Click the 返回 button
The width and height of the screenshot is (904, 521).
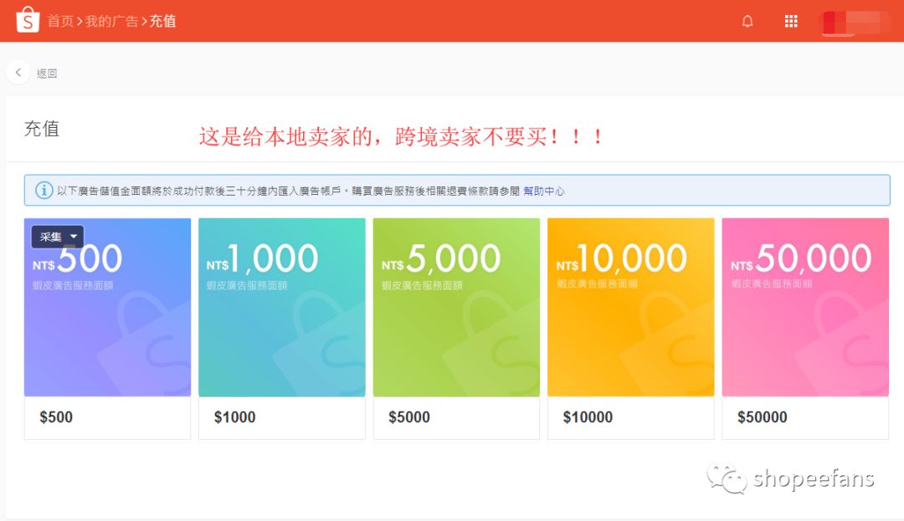(47, 73)
